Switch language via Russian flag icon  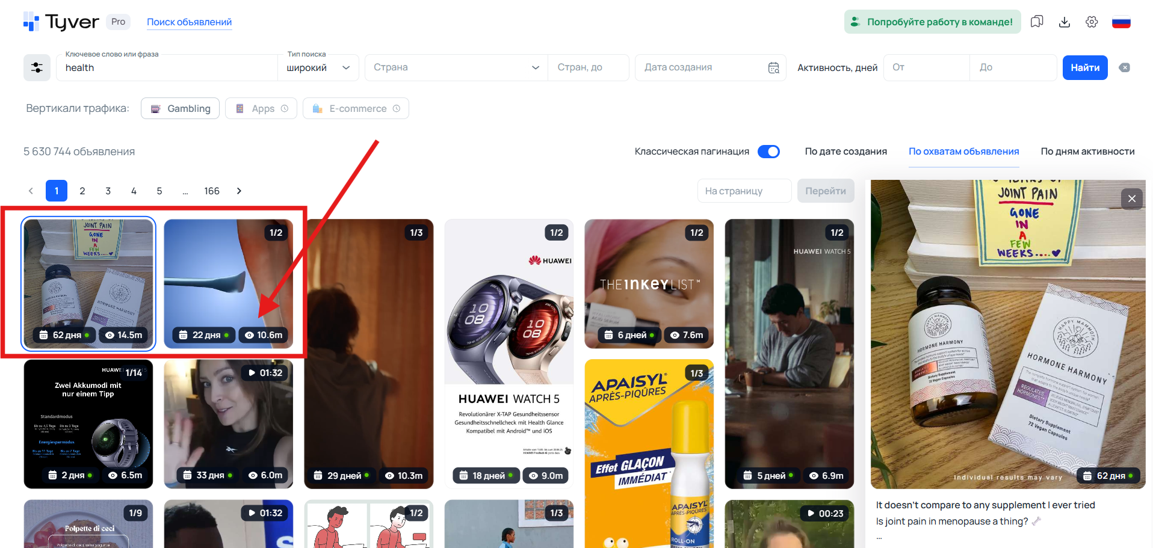click(1121, 22)
